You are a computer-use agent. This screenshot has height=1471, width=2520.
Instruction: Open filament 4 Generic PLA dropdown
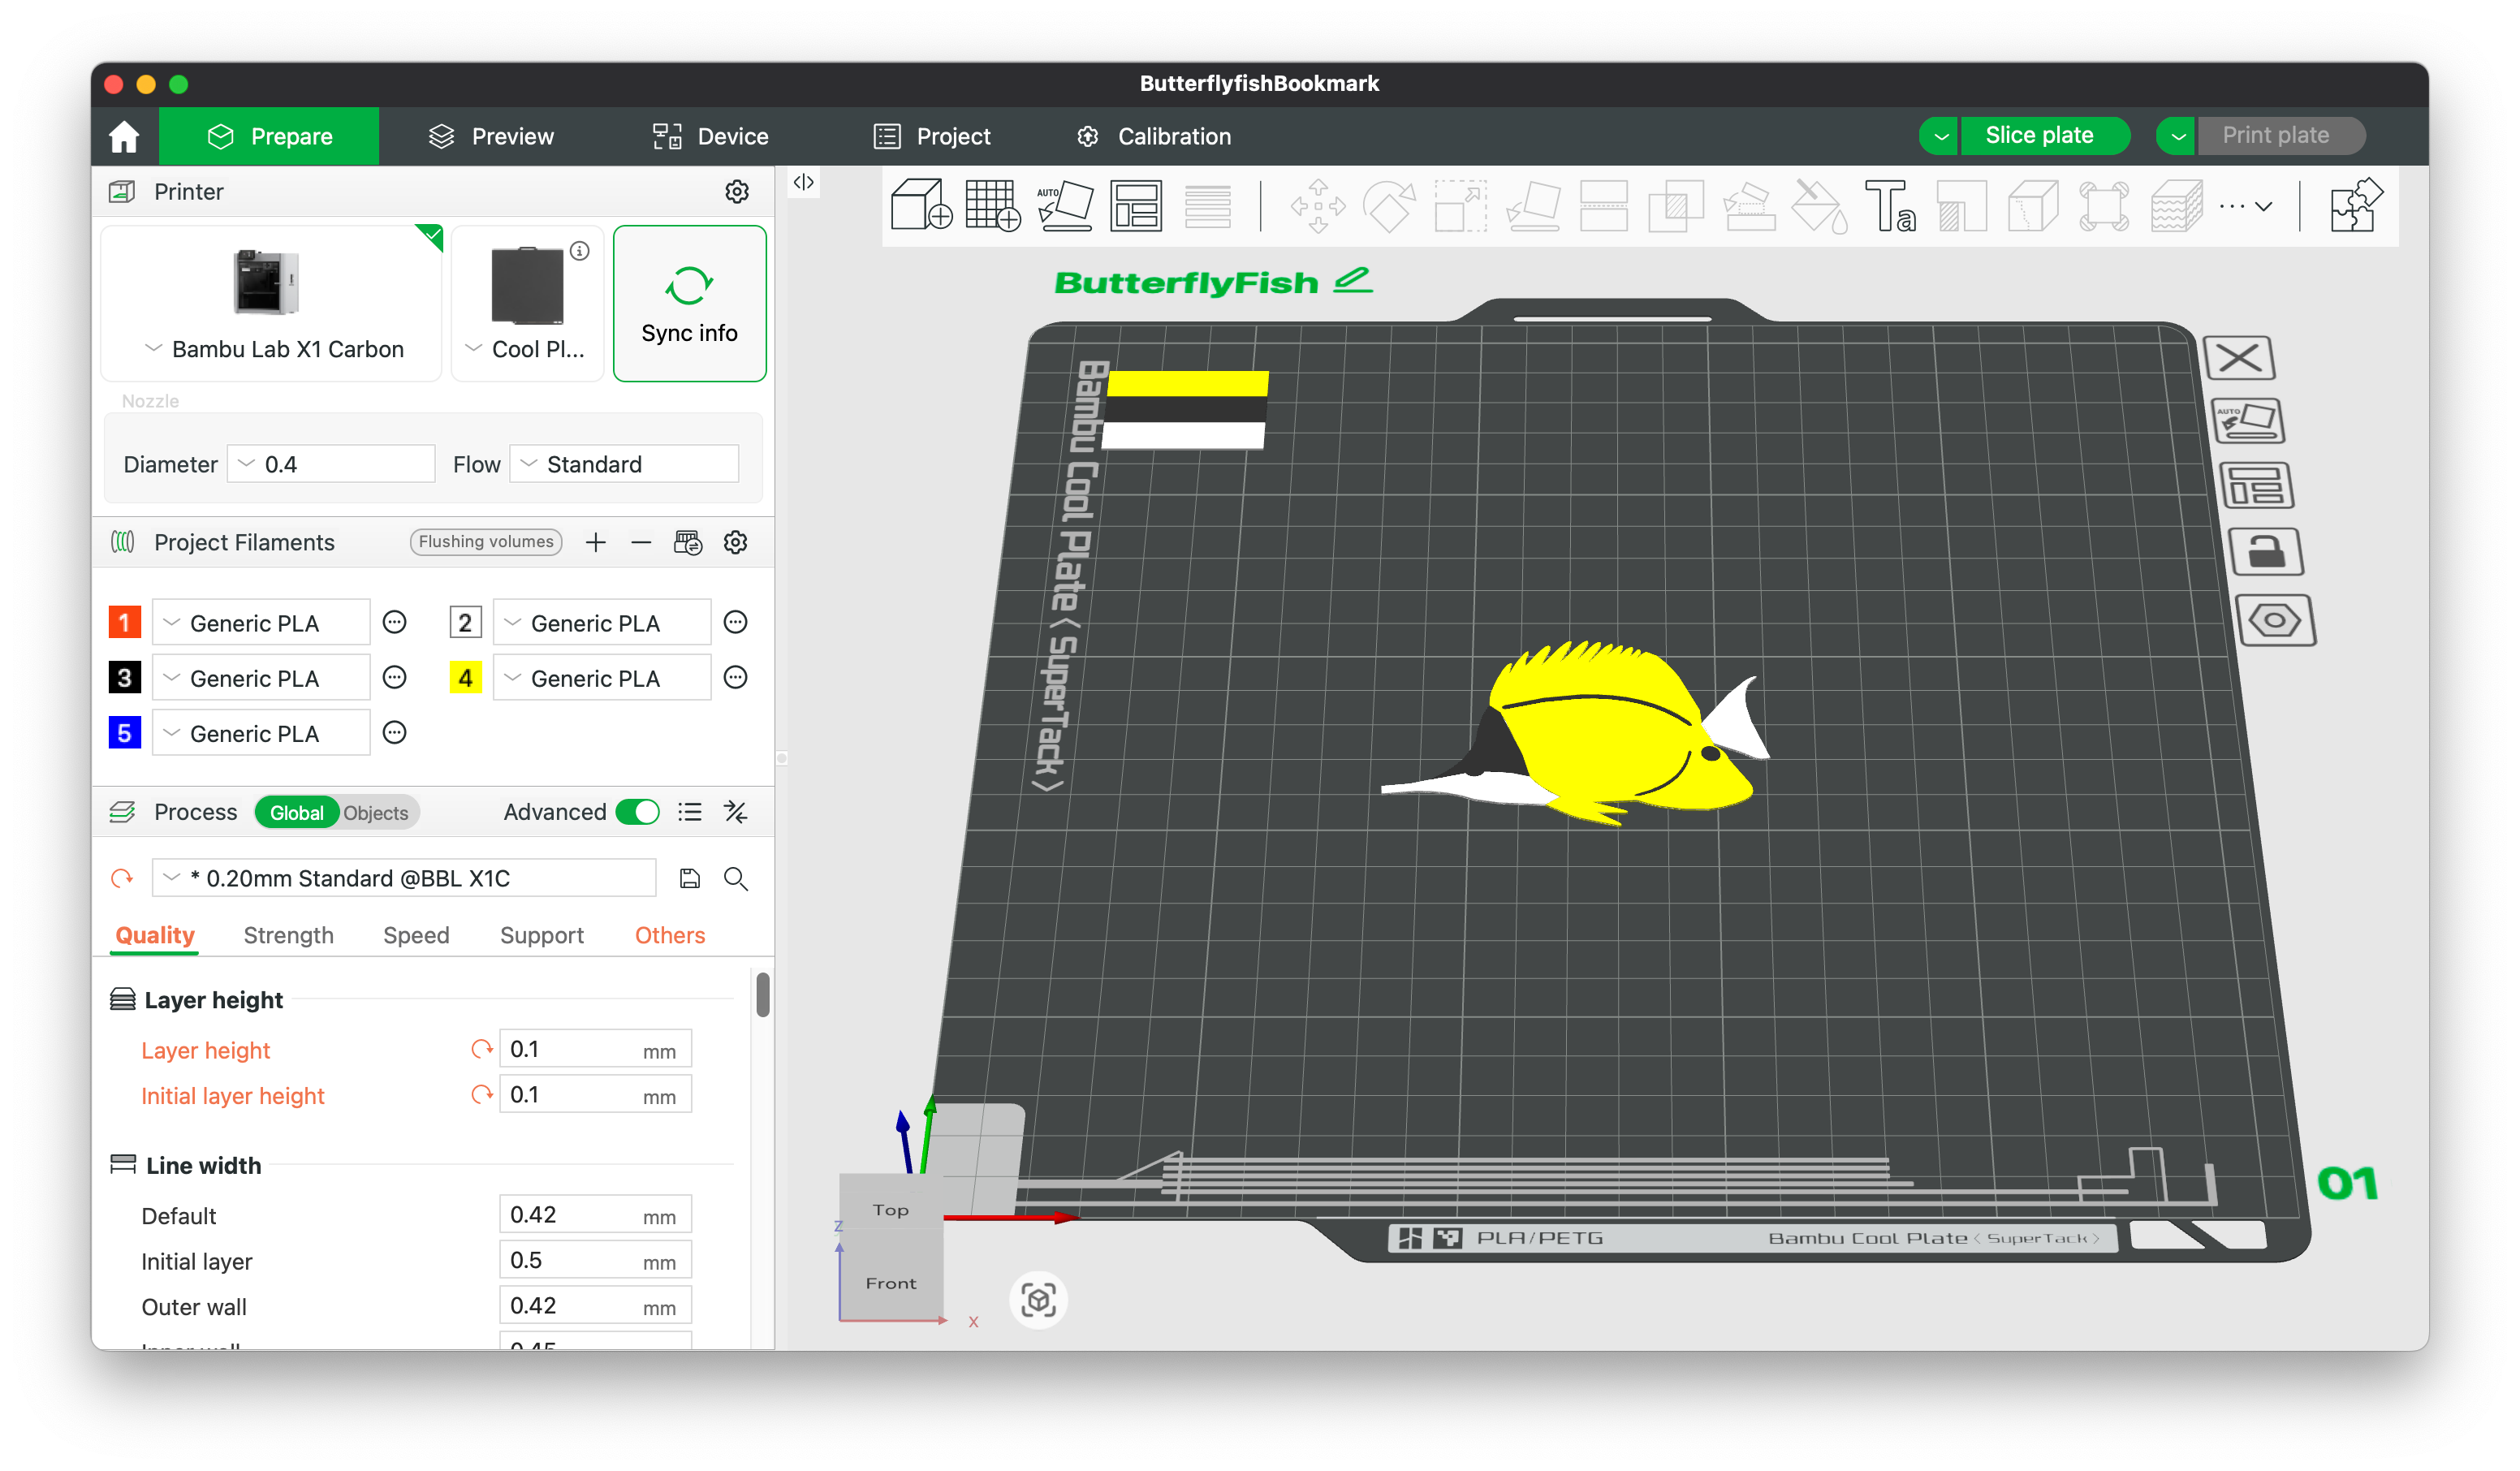pyautogui.click(x=602, y=678)
